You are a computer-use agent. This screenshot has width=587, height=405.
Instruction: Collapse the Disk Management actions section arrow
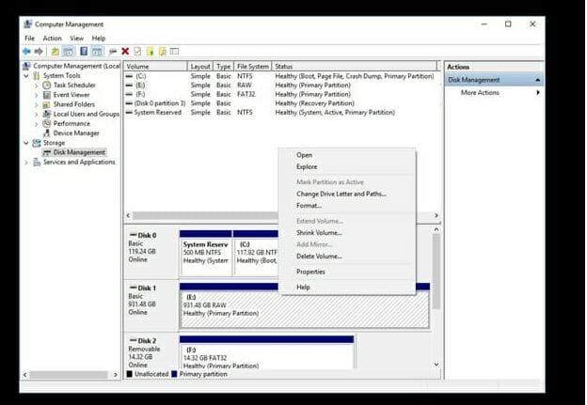click(x=537, y=80)
